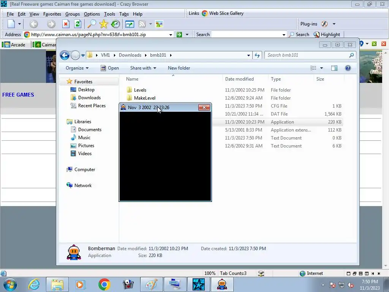Image resolution: width=389 pixels, height=292 pixels.
Task: Open the Options menu
Action: point(92,14)
